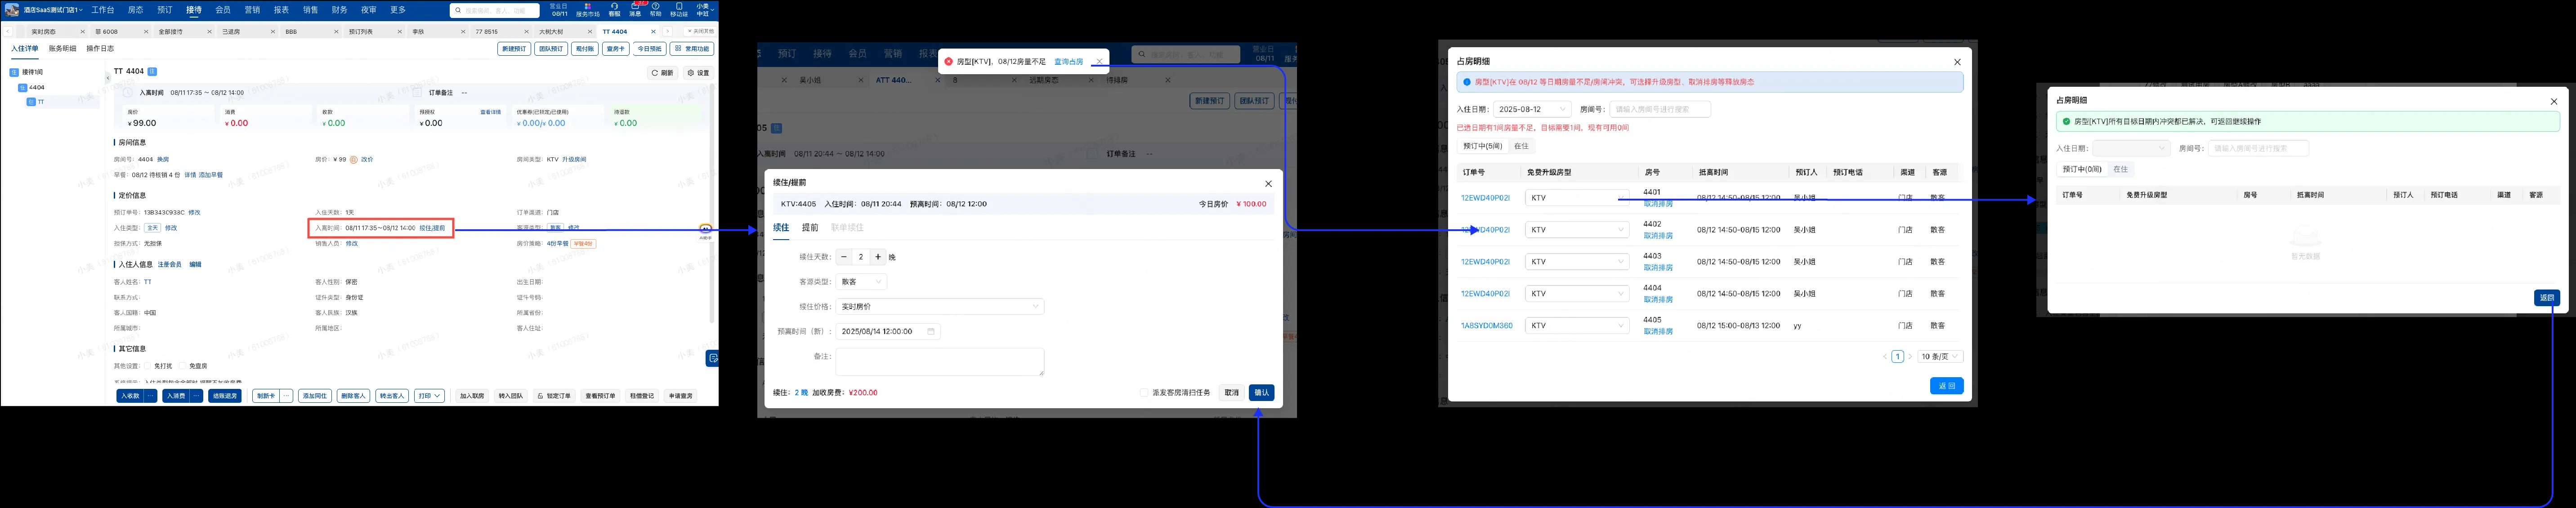2576x508 pixels.
Task: Switch to the 账务明细 tab
Action: pos(62,49)
